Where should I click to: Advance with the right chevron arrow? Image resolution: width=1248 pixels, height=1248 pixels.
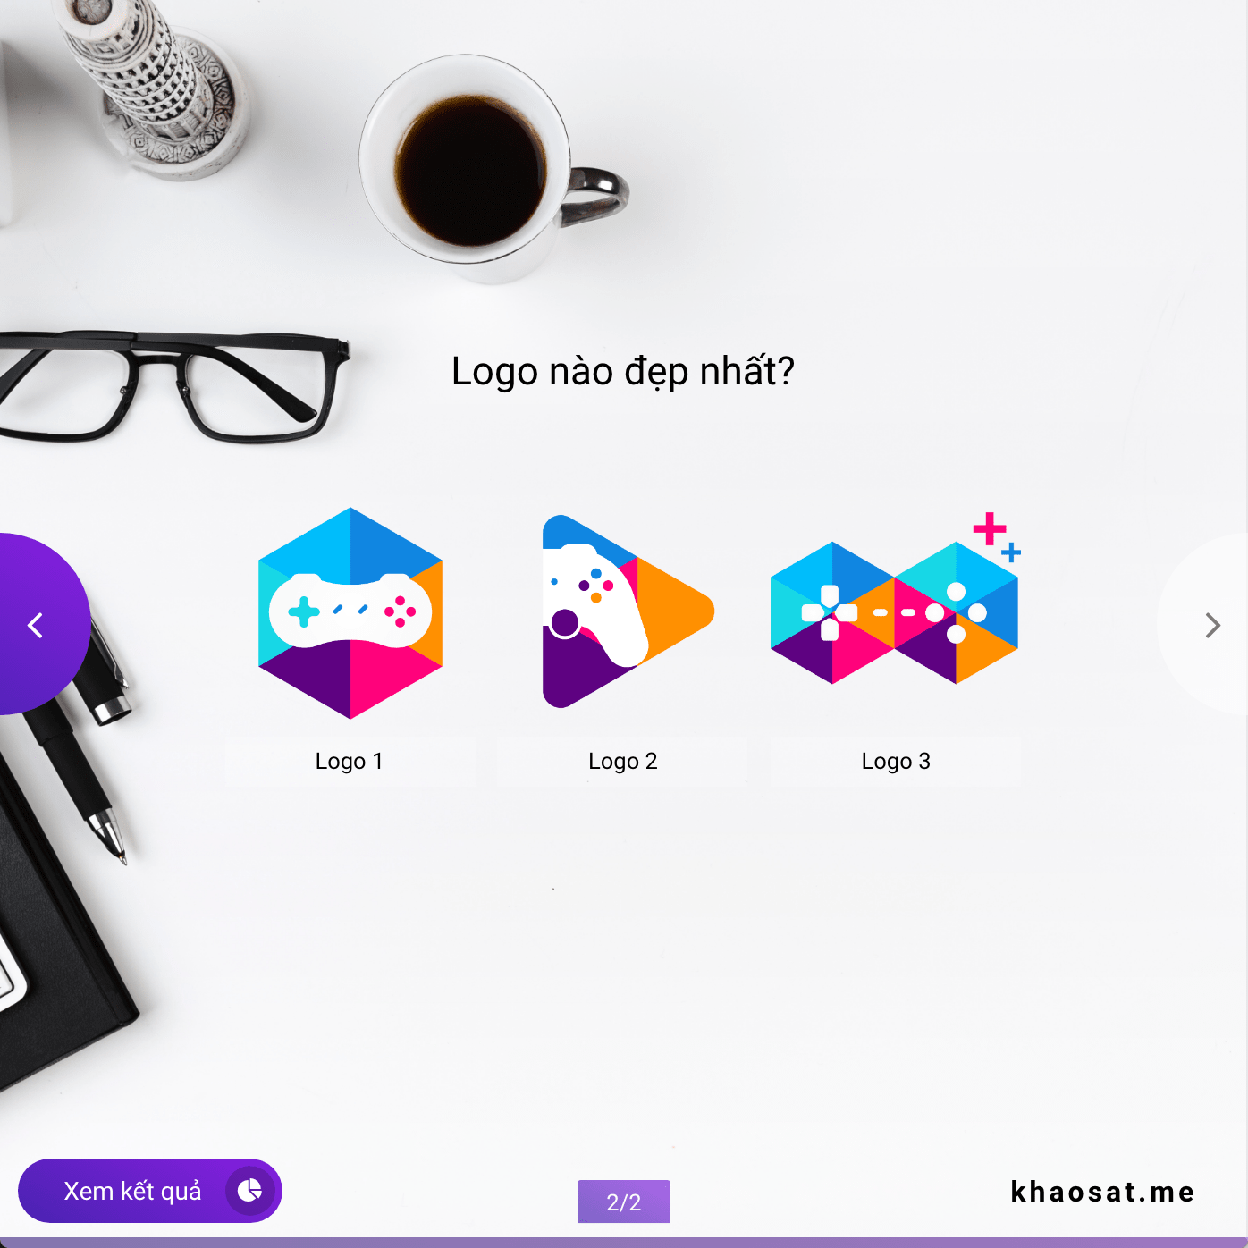tap(1212, 625)
